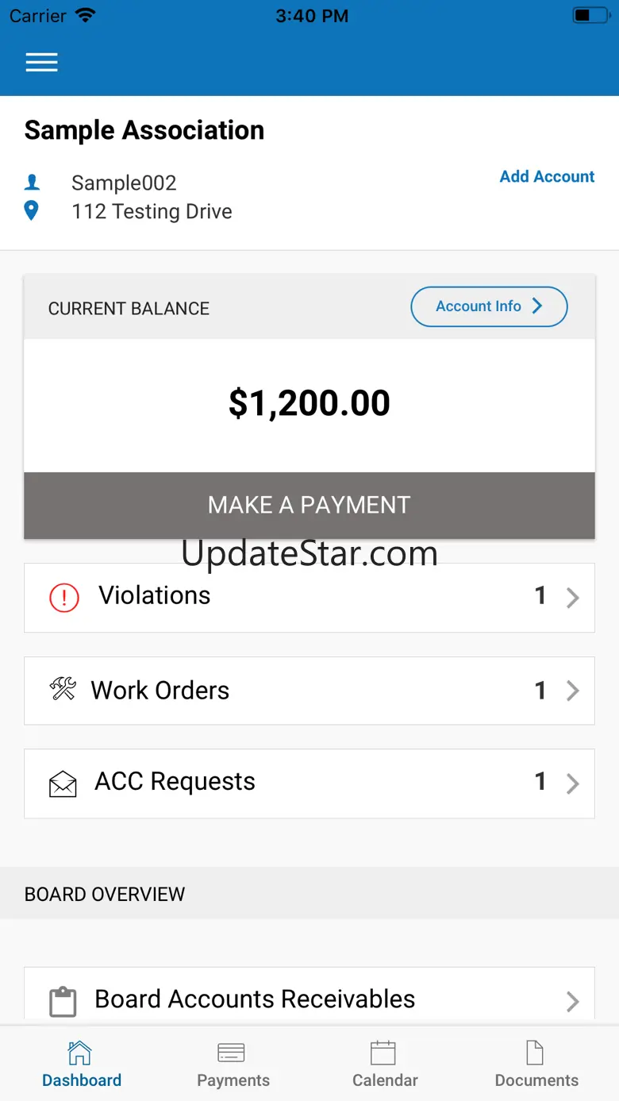Open Account Info details

click(x=489, y=306)
